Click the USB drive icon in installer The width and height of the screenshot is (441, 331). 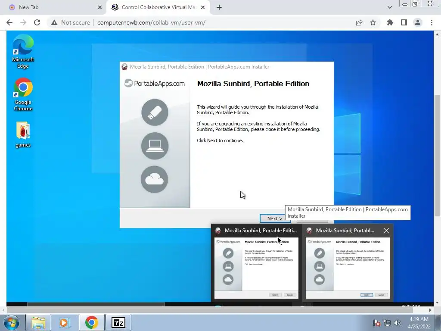tap(155, 112)
